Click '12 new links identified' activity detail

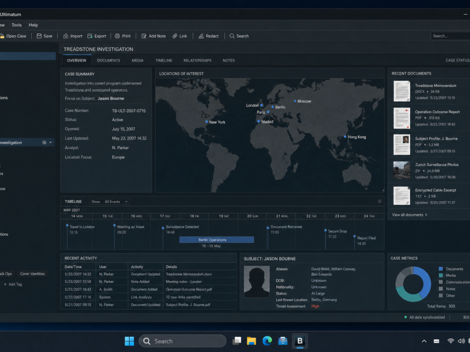[x=183, y=297]
